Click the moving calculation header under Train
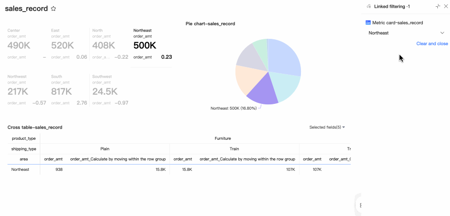This screenshot has width=450, height=216. click(x=248, y=159)
